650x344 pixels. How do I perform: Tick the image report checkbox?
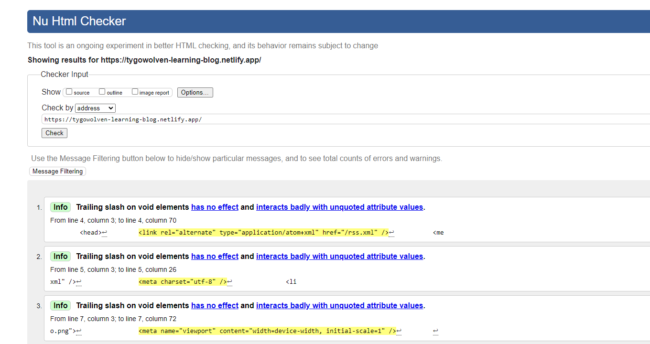click(135, 92)
